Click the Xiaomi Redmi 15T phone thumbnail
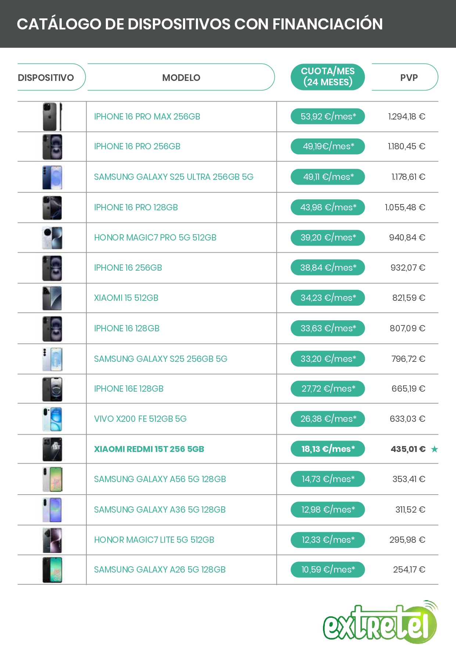Viewport: 456px width, 645px height. 52,449
